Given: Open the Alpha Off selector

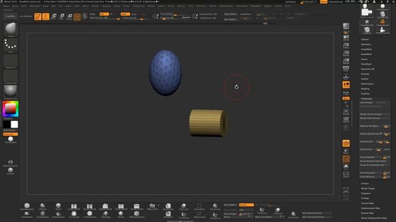Looking at the screenshot, I should pos(11,61).
